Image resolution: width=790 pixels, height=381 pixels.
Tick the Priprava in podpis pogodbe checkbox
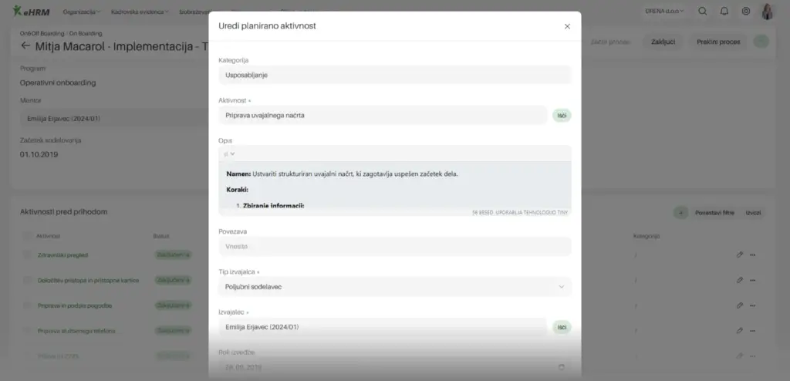(28, 305)
